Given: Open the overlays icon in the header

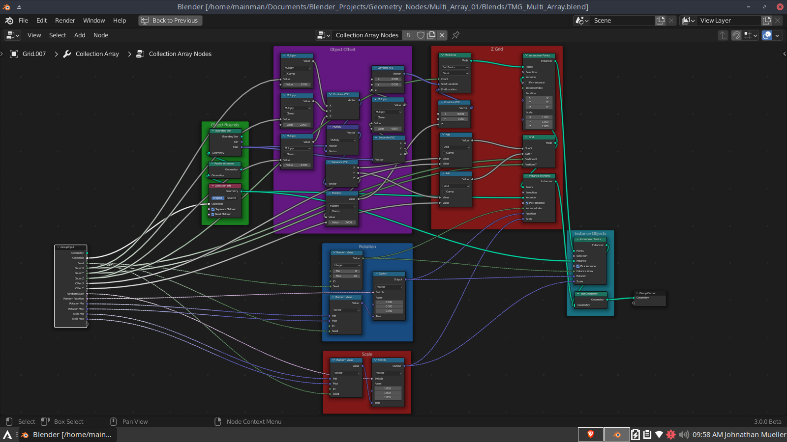Looking at the screenshot, I should [x=766, y=35].
